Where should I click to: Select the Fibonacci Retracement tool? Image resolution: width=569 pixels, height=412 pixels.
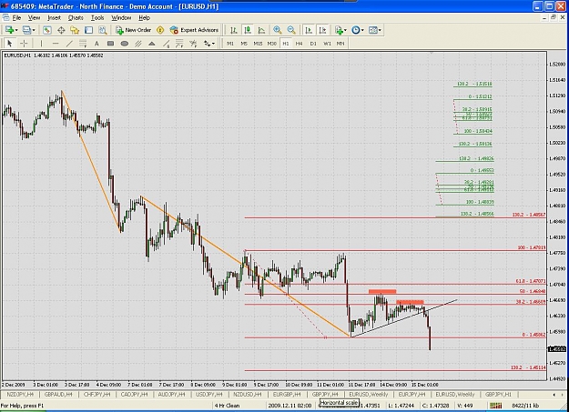point(179,44)
